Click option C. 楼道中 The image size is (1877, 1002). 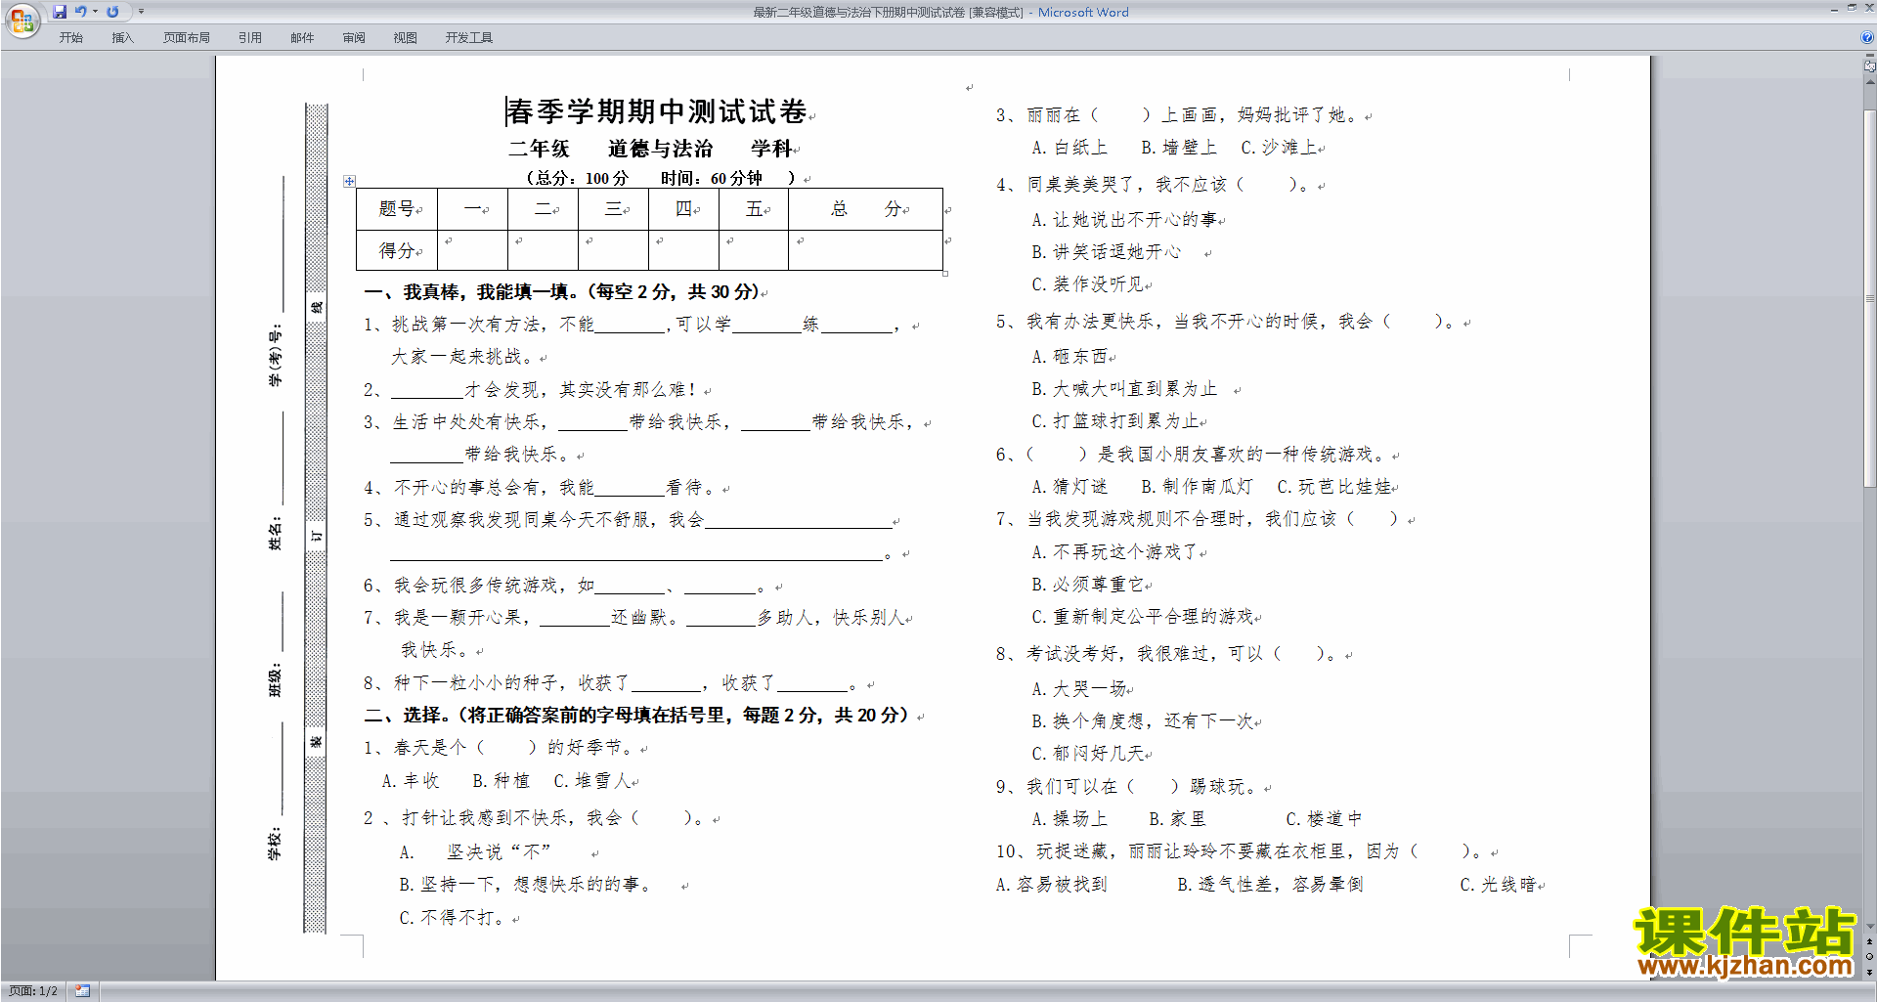coord(1324,819)
